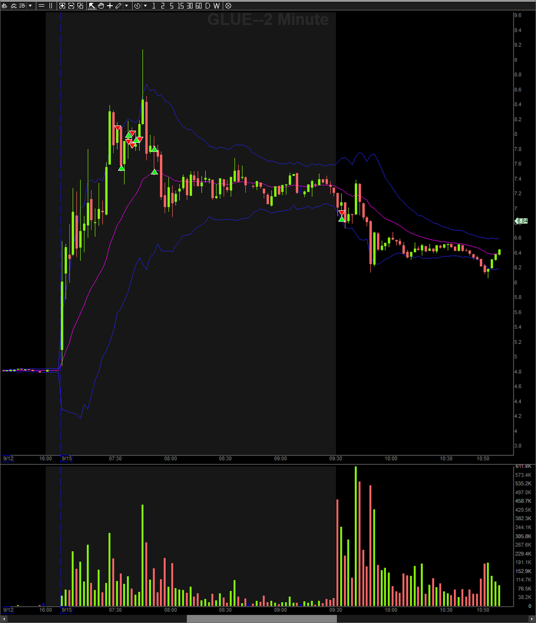Click the circled X clear icon

pyautogui.click(x=228, y=6)
